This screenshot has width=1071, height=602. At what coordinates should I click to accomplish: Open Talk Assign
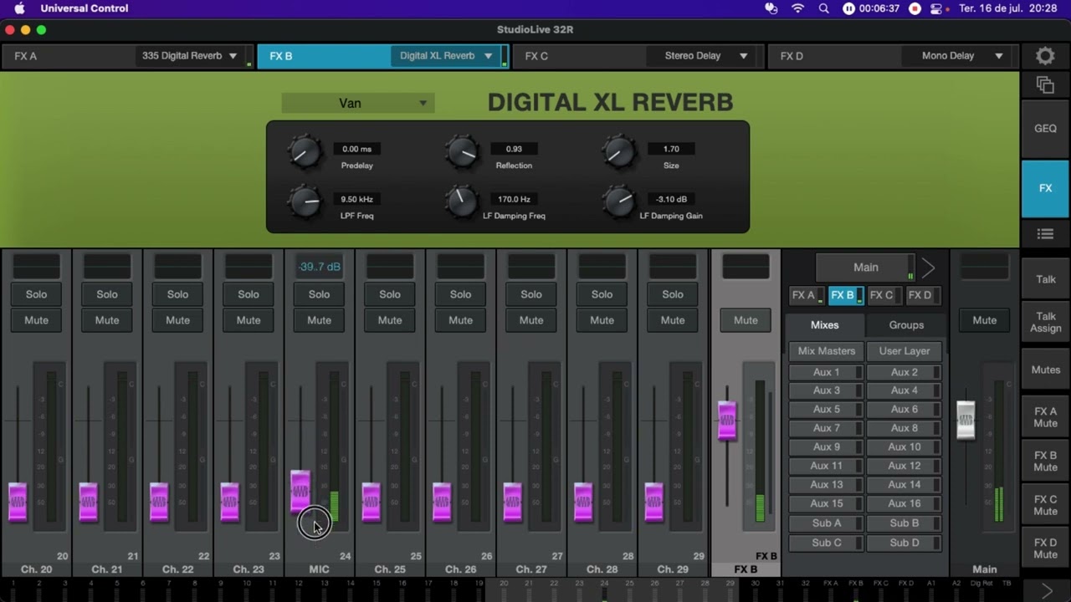pyautogui.click(x=1045, y=322)
